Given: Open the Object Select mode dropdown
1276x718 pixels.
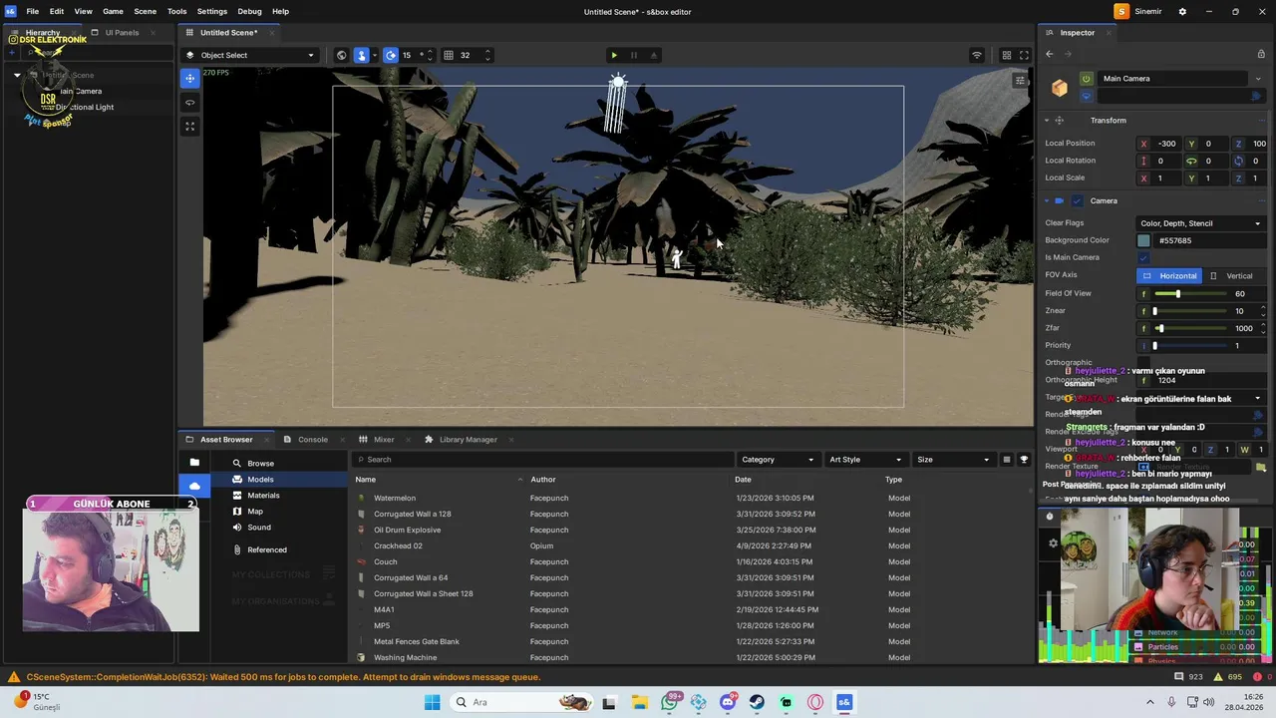Looking at the screenshot, I should coord(249,55).
